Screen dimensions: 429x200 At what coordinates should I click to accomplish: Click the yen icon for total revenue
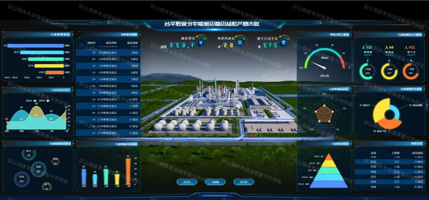click(201, 43)
